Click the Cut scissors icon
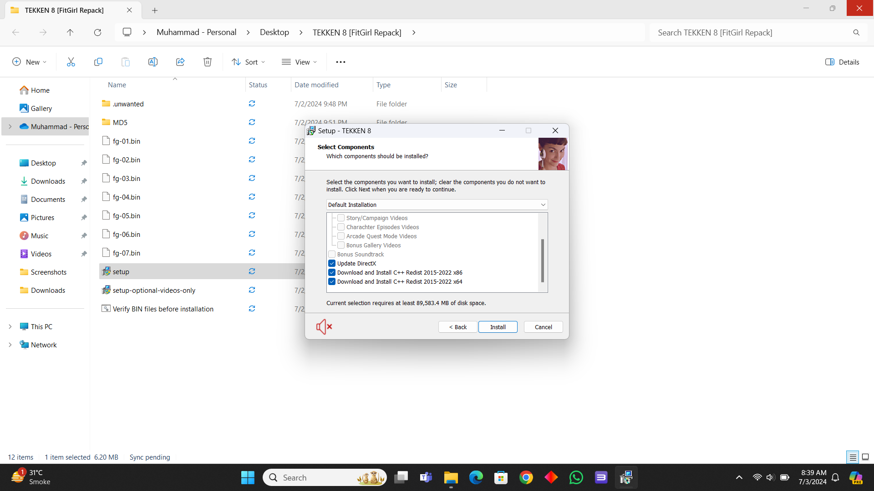The width and height of the screenshot is (874, 491). click(x=71, y=62)
